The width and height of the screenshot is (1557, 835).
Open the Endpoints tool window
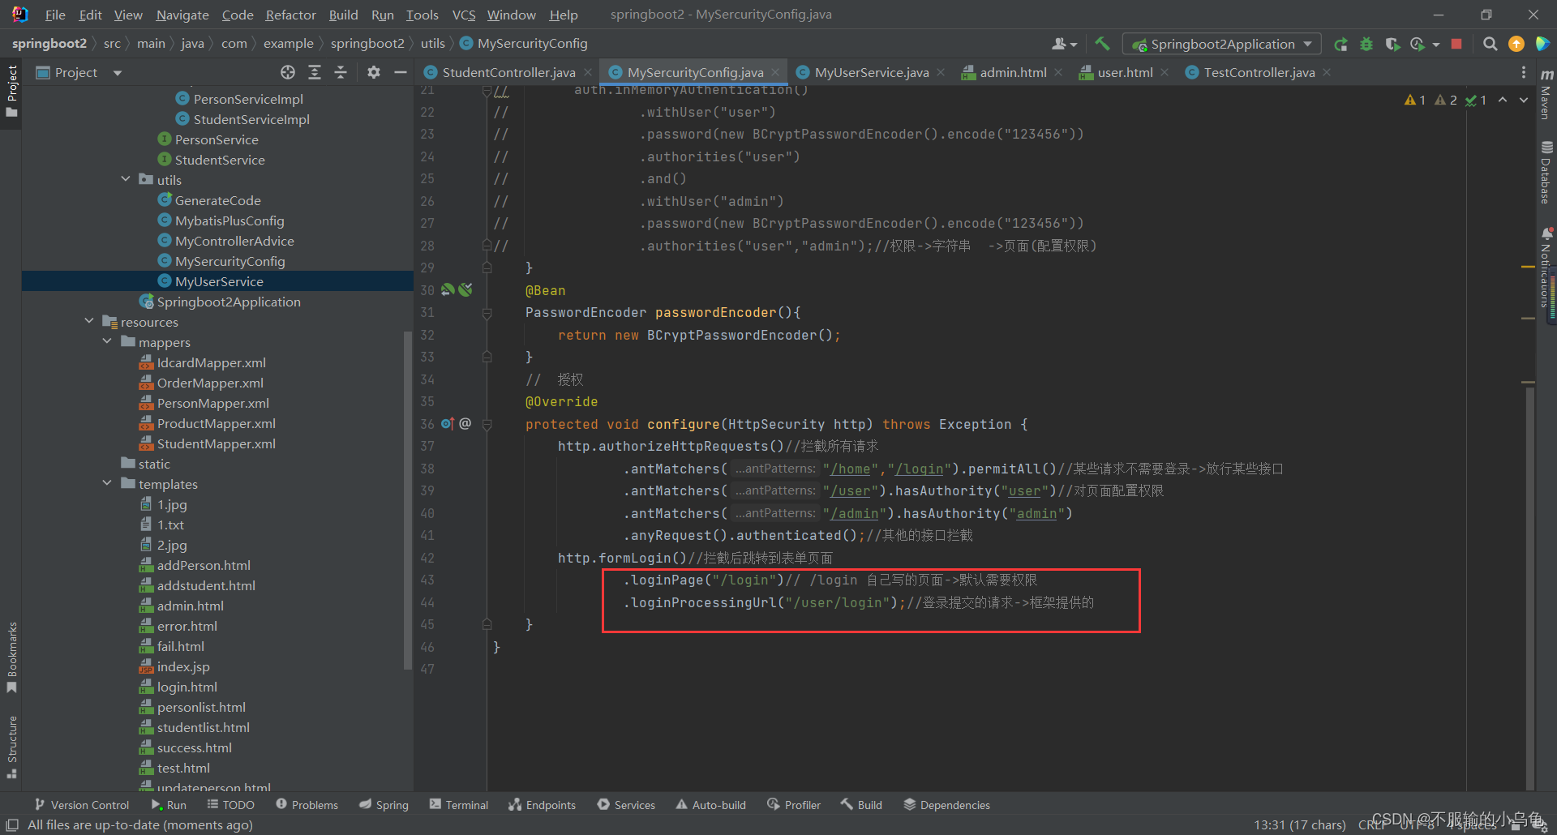[x=542, y=805]
